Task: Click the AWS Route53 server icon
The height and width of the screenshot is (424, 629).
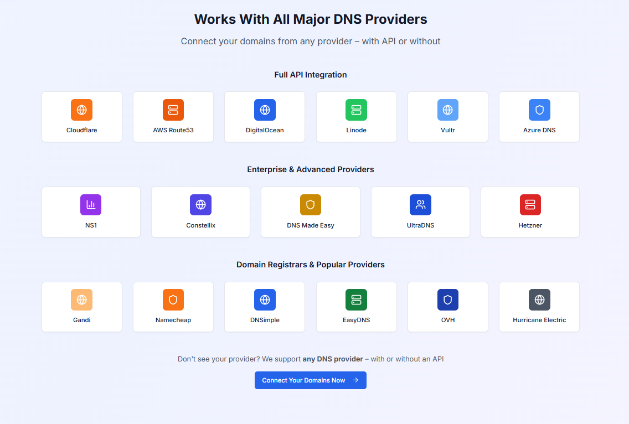Action: [x=173, y=110]
